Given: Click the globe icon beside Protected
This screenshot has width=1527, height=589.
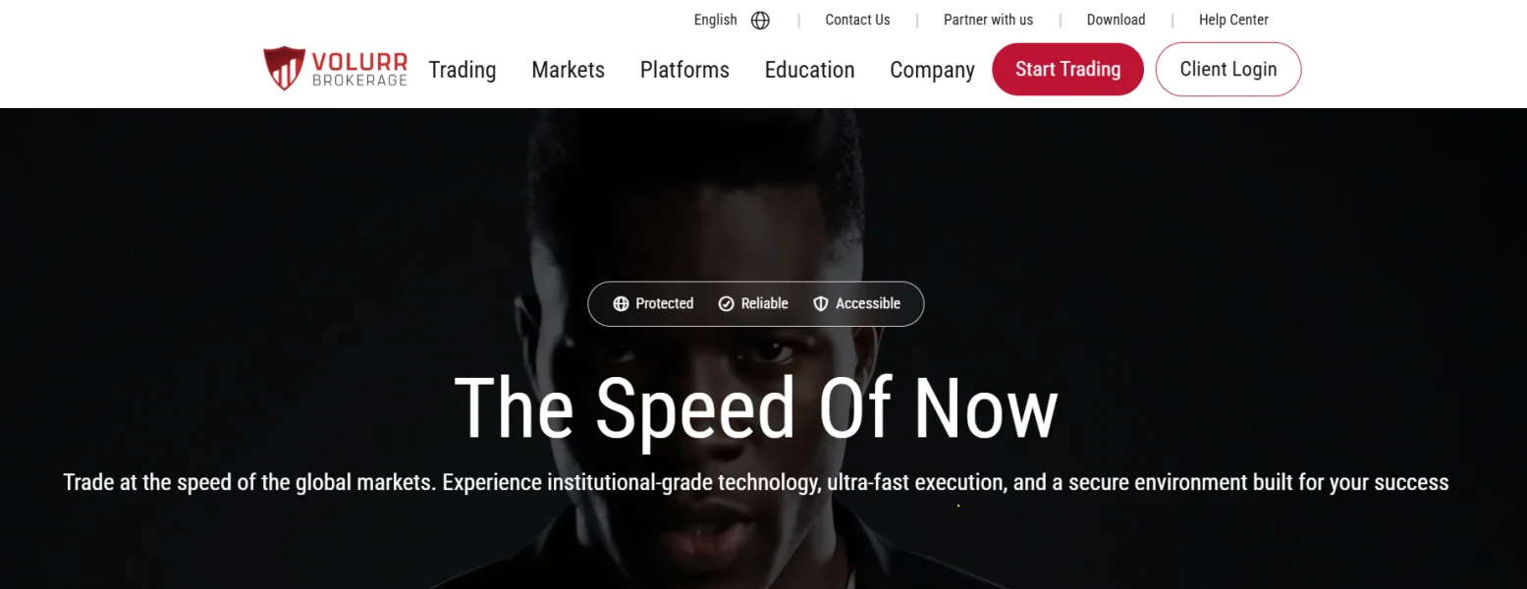Looking at the screenshot, I should (x=621, y=304).
